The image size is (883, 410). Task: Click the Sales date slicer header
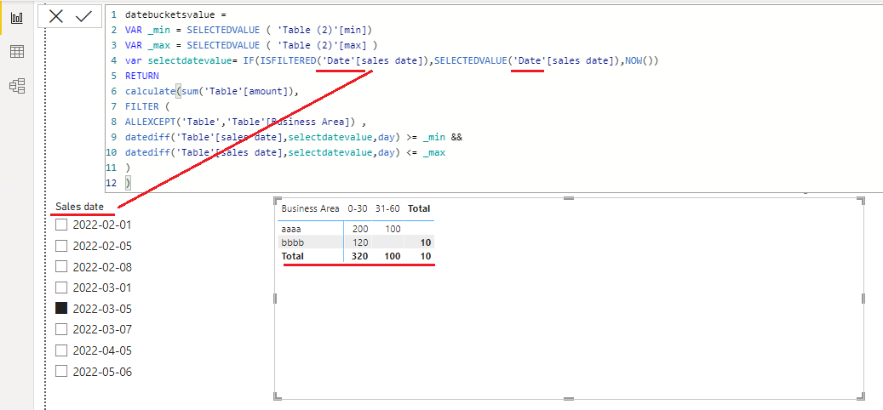tap(79, 207)
